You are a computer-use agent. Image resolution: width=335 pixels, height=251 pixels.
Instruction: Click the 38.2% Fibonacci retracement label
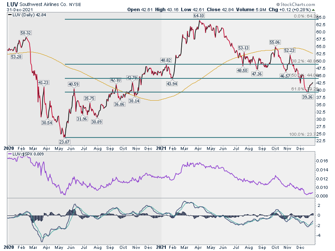click(x=305, y=61)
